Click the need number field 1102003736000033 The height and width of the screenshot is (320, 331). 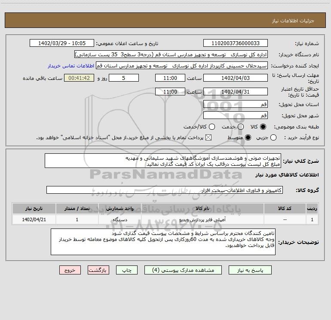tap(236, 43)
